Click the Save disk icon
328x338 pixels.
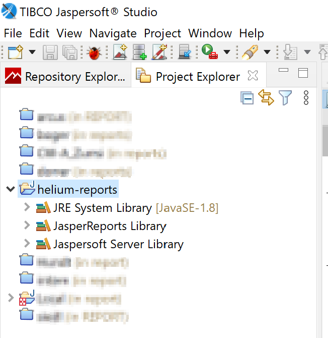pyautogui.click(x=50, y=52)
